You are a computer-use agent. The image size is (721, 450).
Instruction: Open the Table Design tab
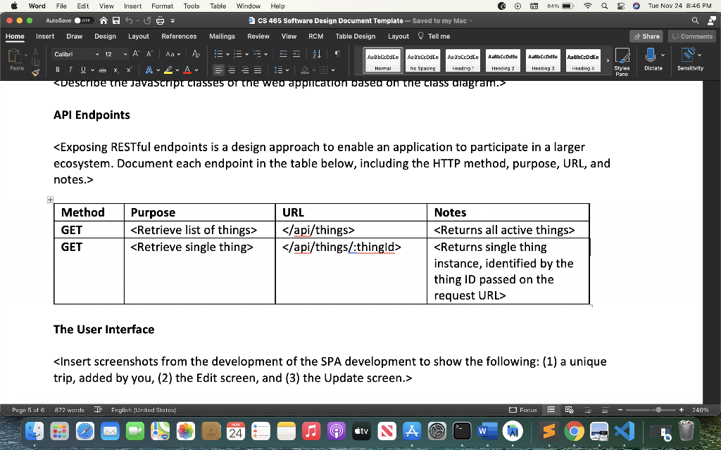pos(355,36)
